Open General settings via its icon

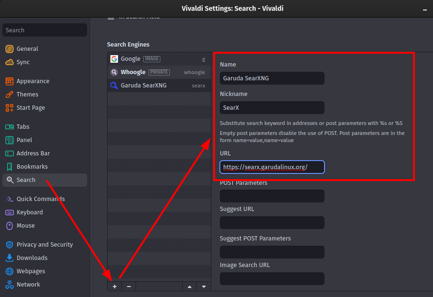[10, 49]
